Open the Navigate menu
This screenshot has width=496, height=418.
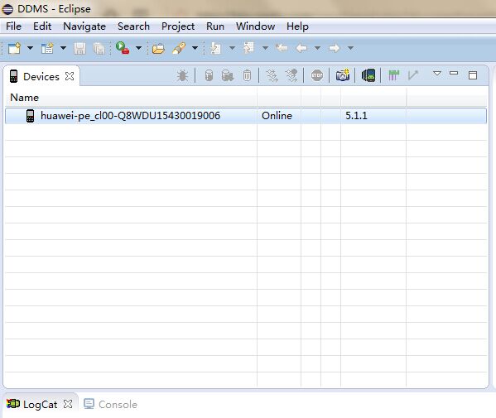[84, 26]
